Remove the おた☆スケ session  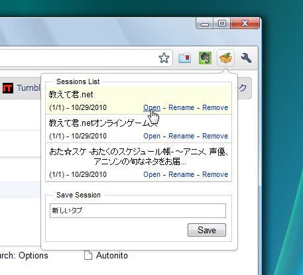(215, 174)
